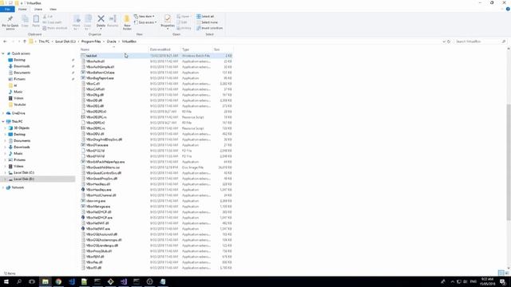The image size is (511, 287).
Task: Select the VBoxNetDHCP.exe file
Action: (x=99, y=218)
